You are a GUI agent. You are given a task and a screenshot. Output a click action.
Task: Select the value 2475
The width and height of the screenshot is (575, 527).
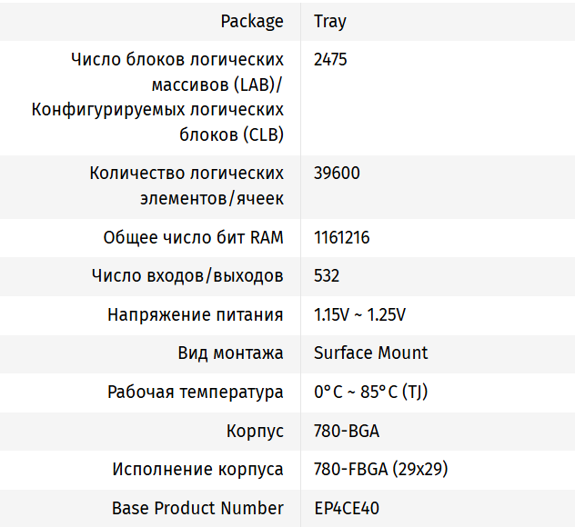[x=330, y=60]
